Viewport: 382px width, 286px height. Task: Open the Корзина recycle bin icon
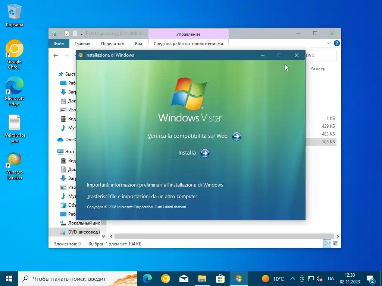click(x=15, y=15)
